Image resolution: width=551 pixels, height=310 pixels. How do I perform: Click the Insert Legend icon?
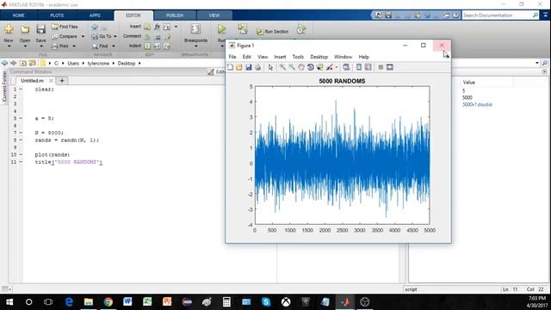pyautogui.click(x=368, y=67)
